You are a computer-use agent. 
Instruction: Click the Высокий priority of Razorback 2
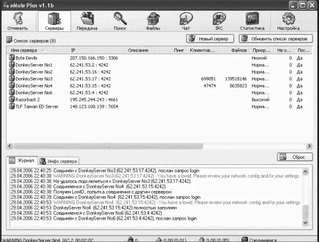click(261, 100)
